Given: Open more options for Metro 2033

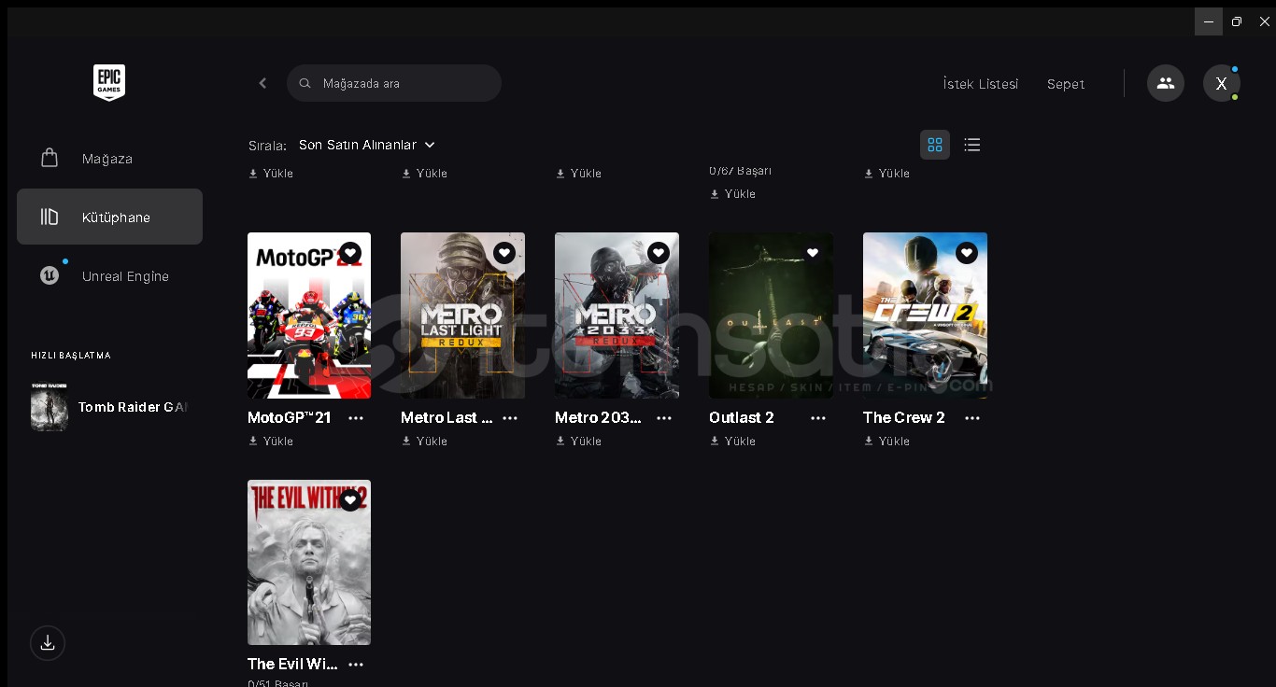Looking at the screenshot, I should pyautogui.click(x=664, y=418).
